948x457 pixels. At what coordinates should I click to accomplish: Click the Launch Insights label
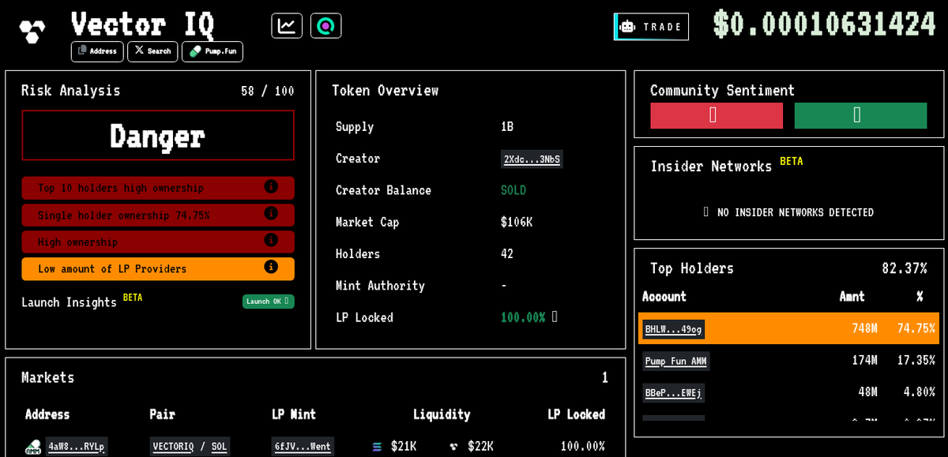click(x=69, y=302)
